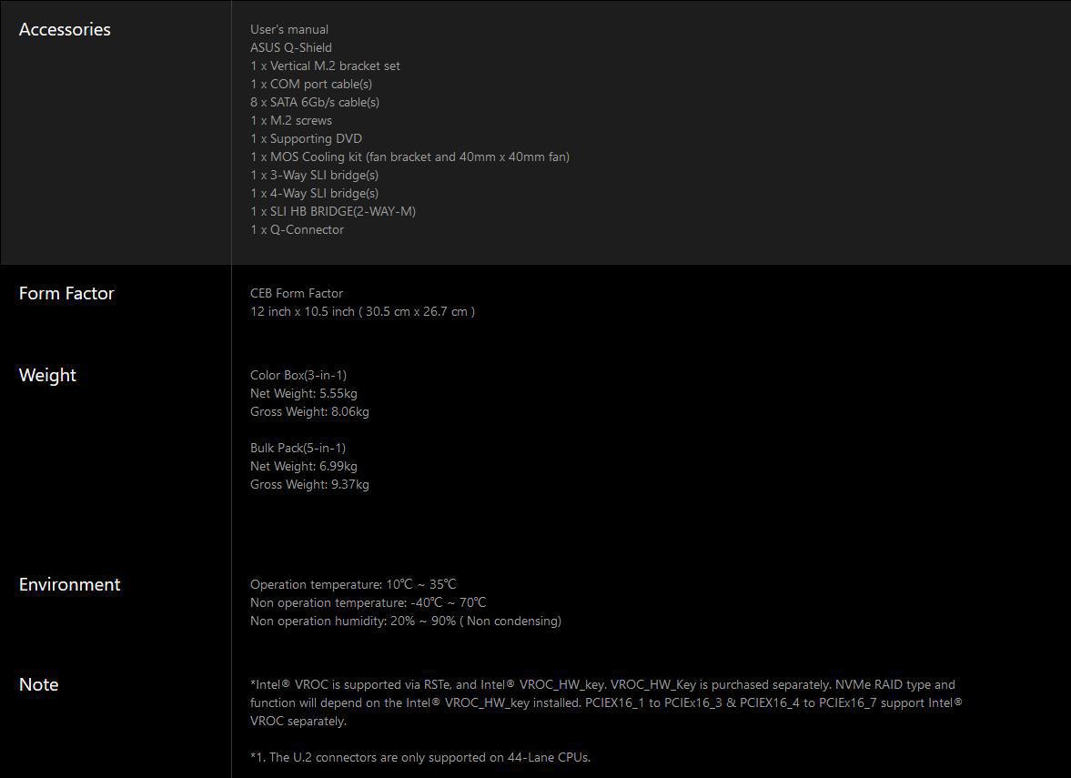
Task: Click the Bulk Pack(5-in-1) label
Action: [x=298, y=448]
